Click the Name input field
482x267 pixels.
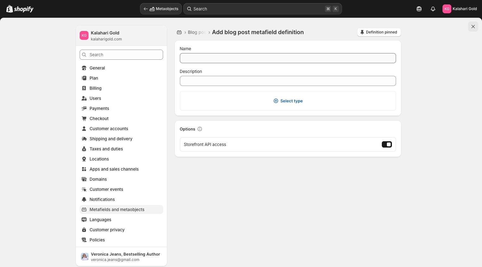[x=288, y=58]
